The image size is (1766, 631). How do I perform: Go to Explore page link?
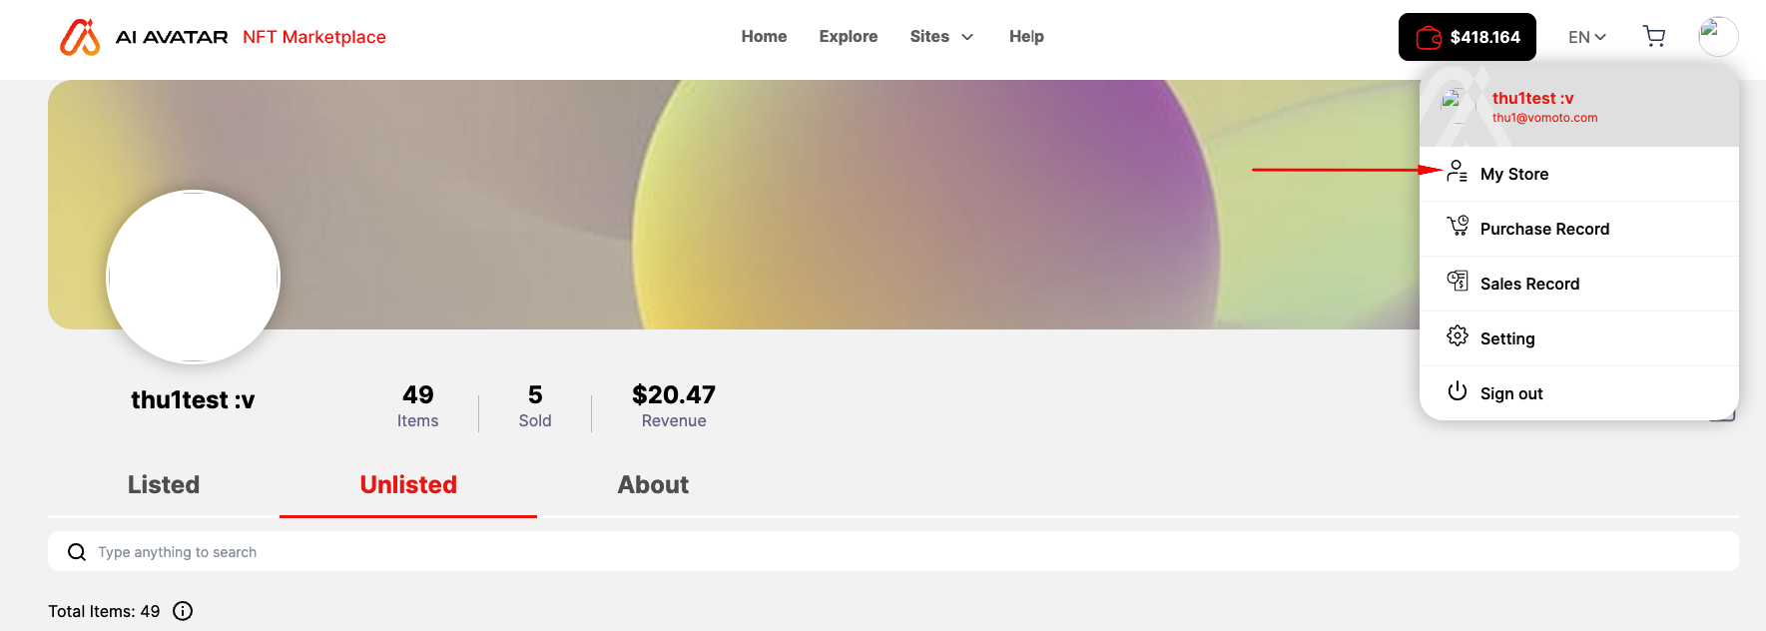coord(849,37)
